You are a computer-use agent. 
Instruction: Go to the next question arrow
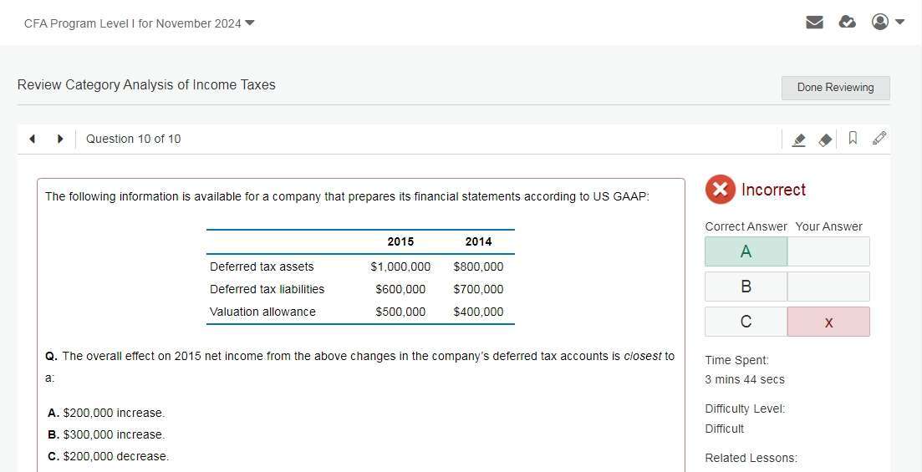pyautogui.click(x=60, y=139)
